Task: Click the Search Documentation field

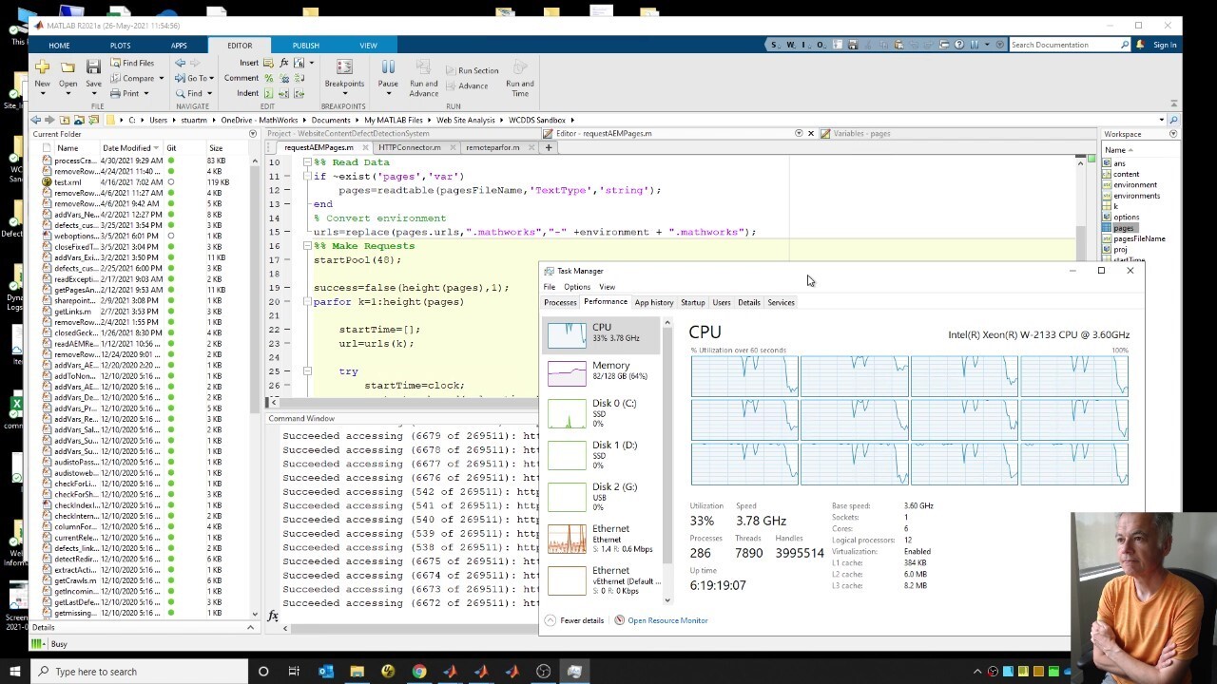Action: tap(1063, 45)
